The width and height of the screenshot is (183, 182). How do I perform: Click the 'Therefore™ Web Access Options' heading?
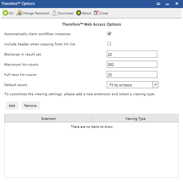(91, 24)
